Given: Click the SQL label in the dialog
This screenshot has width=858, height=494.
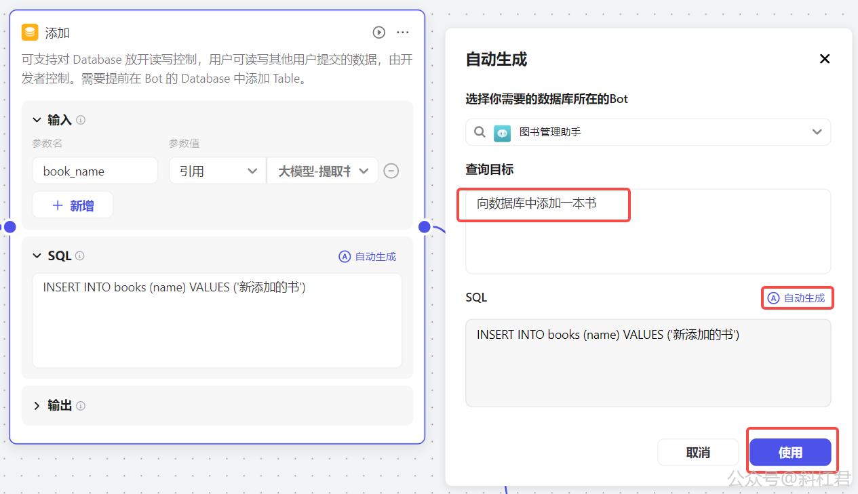Looking at the screenshot, I should 476,297.
